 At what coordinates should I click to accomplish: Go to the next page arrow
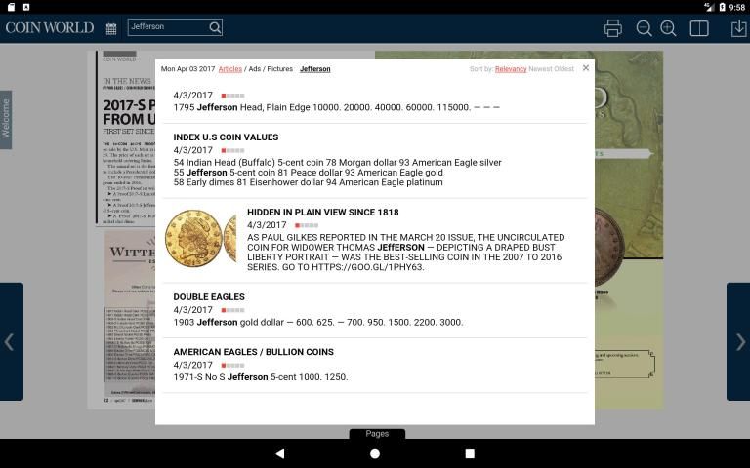(x=739, y=341)
